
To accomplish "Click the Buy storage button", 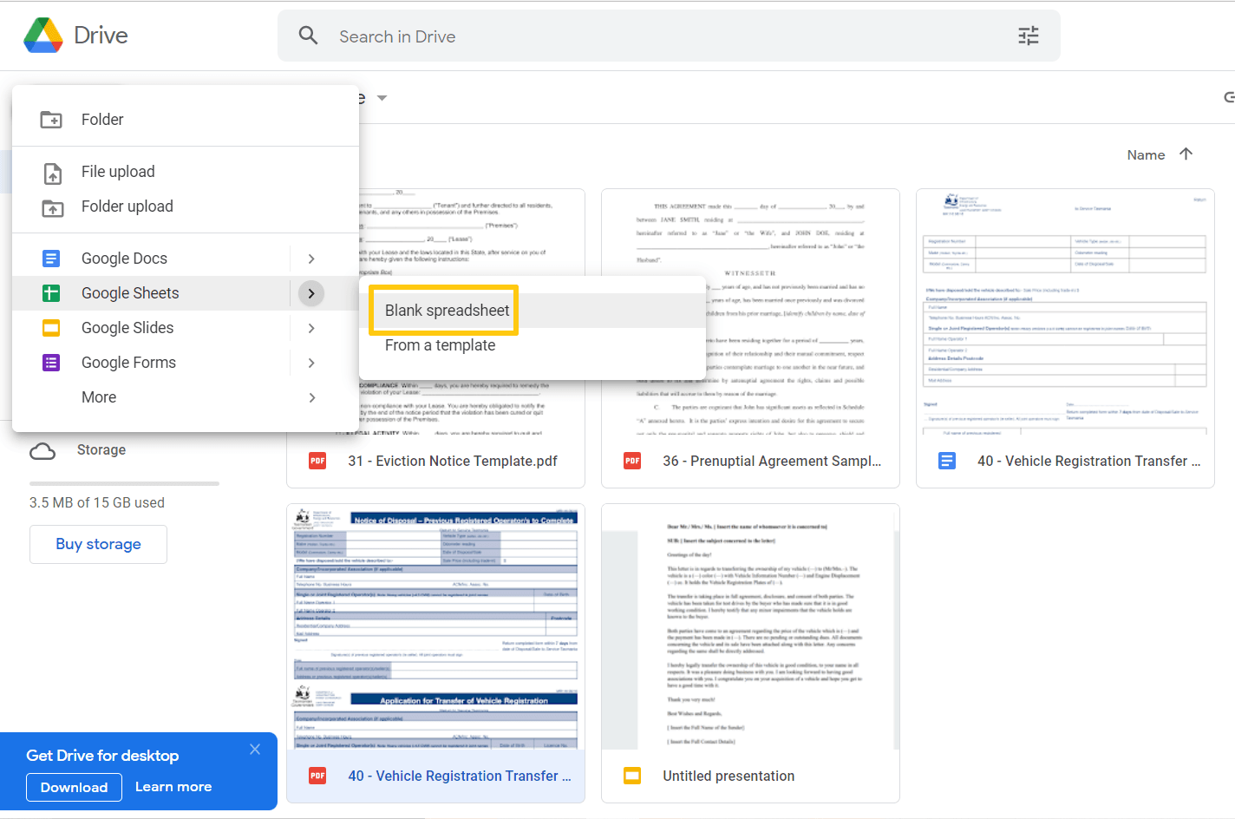I will pyautogui.click(x=98, y=544).
